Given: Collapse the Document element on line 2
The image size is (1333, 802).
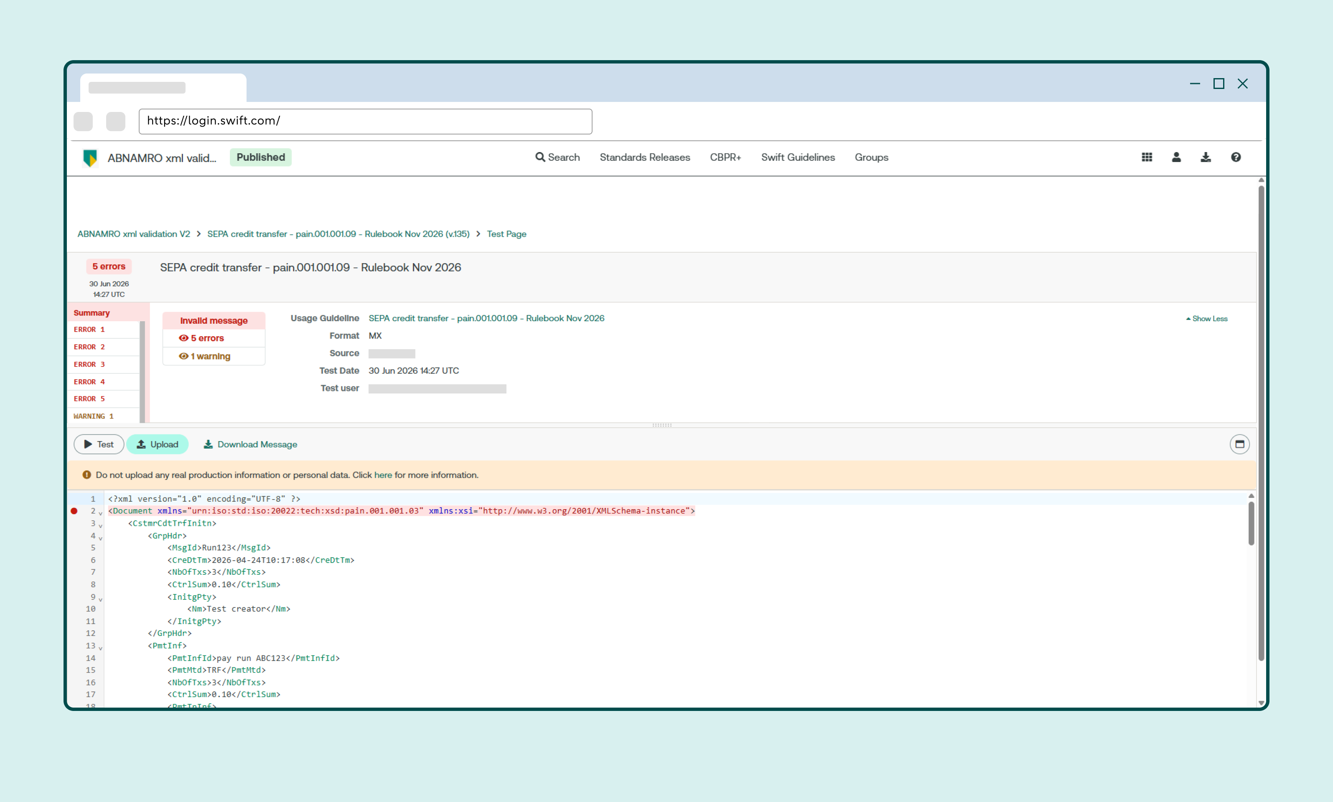Looking at the screenshot, I should tap(101, 513).
